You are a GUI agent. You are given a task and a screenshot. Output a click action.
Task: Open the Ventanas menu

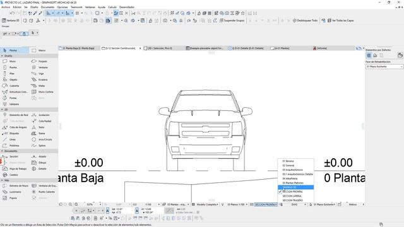point(90,7)
